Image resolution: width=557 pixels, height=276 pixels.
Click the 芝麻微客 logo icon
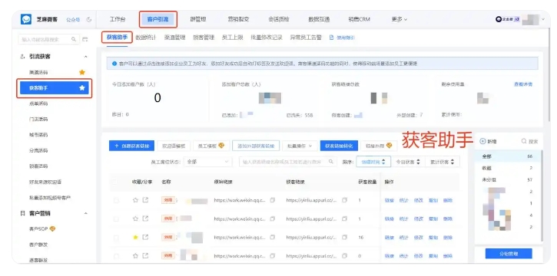(x=26, y=19)
